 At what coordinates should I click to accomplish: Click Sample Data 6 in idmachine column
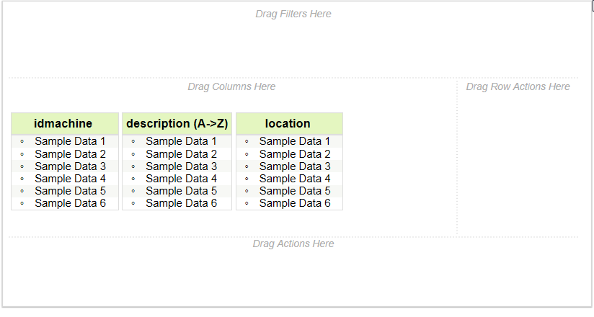70,203
